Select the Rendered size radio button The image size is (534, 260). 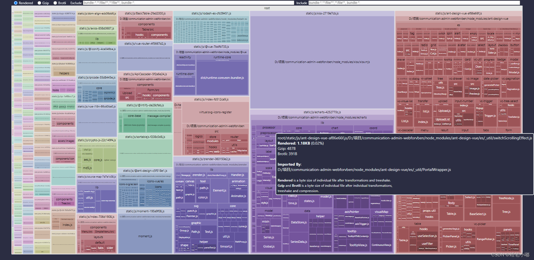point(15,3)
